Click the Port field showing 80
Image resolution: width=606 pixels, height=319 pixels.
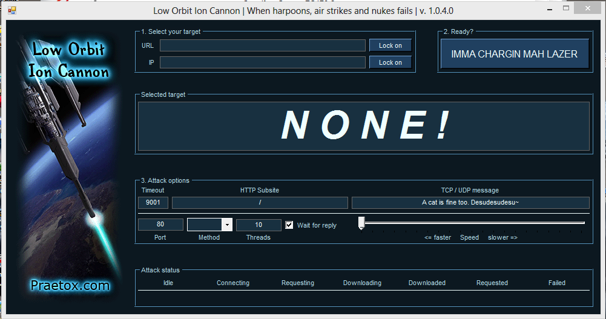[x=160, y=225]
